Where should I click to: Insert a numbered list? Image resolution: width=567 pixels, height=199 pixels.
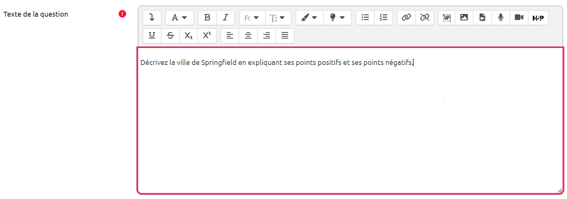pos(383,18)
